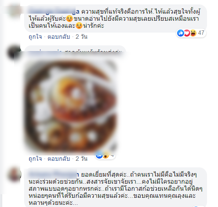Open the photo comment's 2 วัน timestamp
The image size is (218, 207).
point(81,159)
